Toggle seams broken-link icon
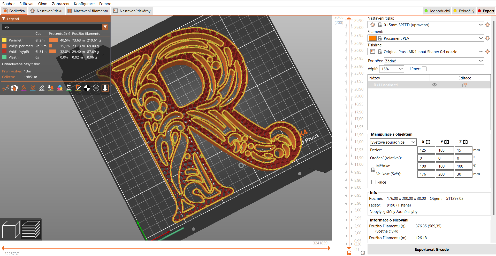Screen dimensions: 496x256 click(42, 88)
